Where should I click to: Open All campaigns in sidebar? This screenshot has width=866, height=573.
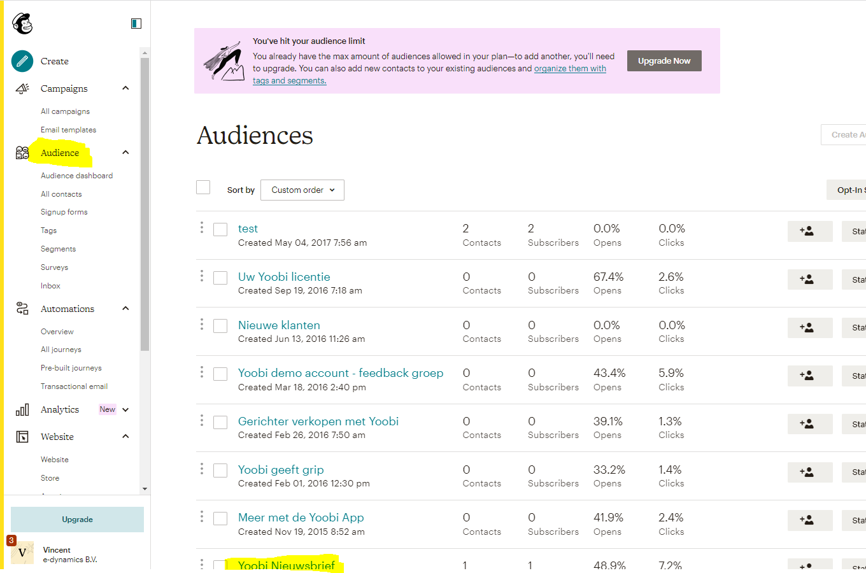(65, 111)
